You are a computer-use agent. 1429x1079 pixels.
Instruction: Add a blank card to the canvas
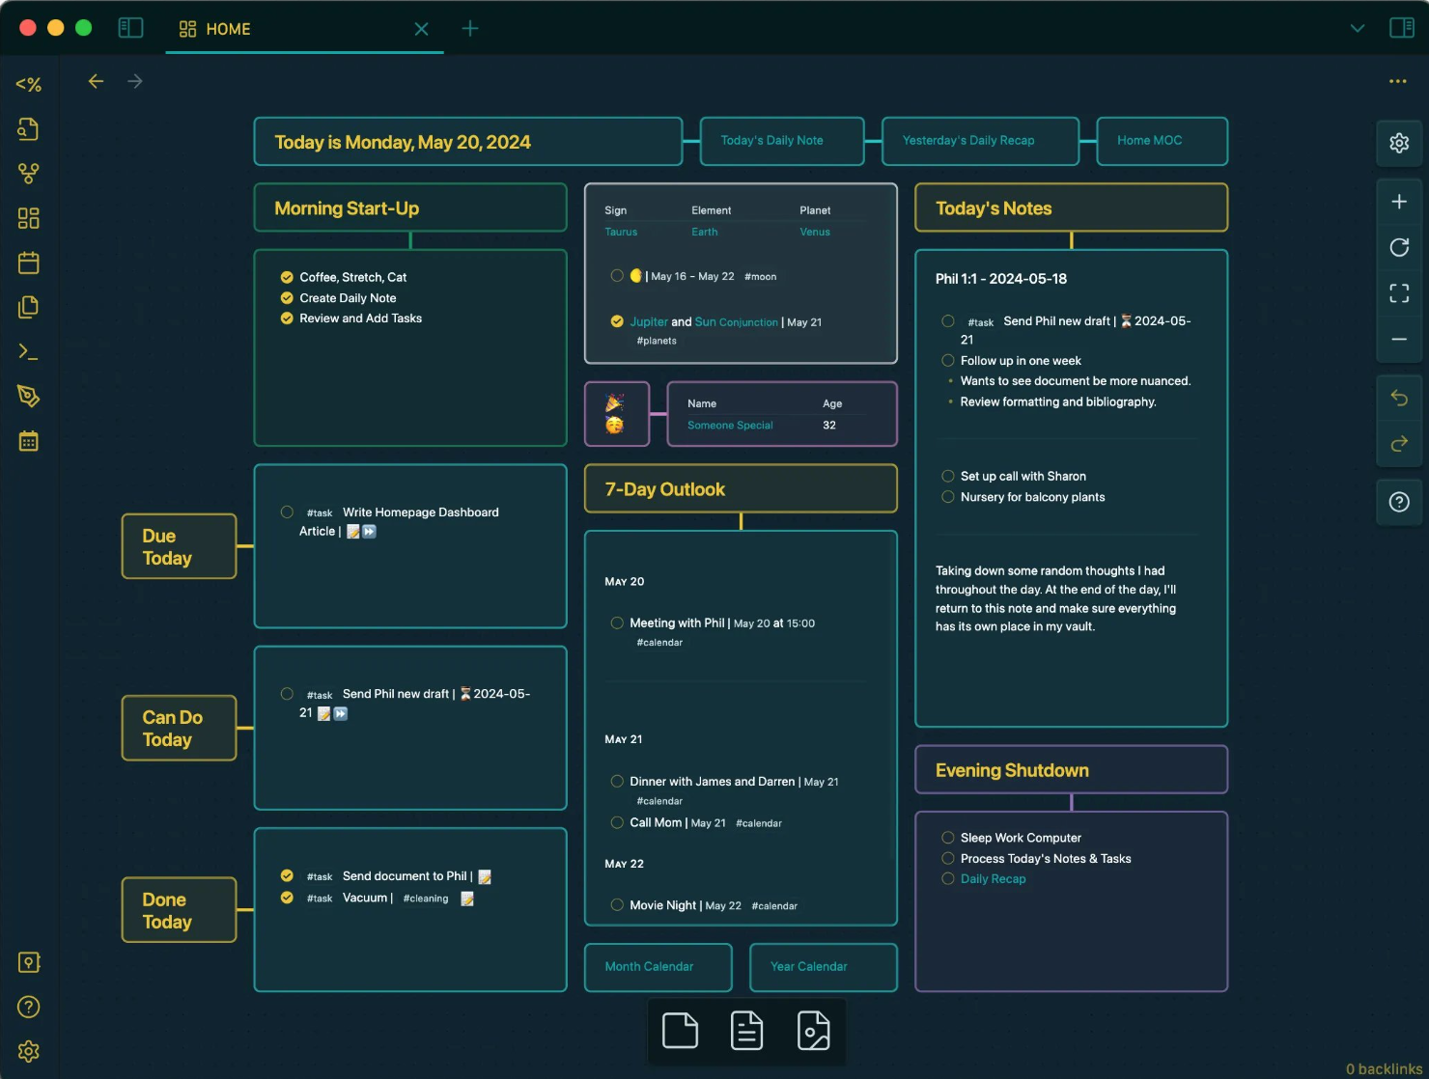click(680, 1031)
